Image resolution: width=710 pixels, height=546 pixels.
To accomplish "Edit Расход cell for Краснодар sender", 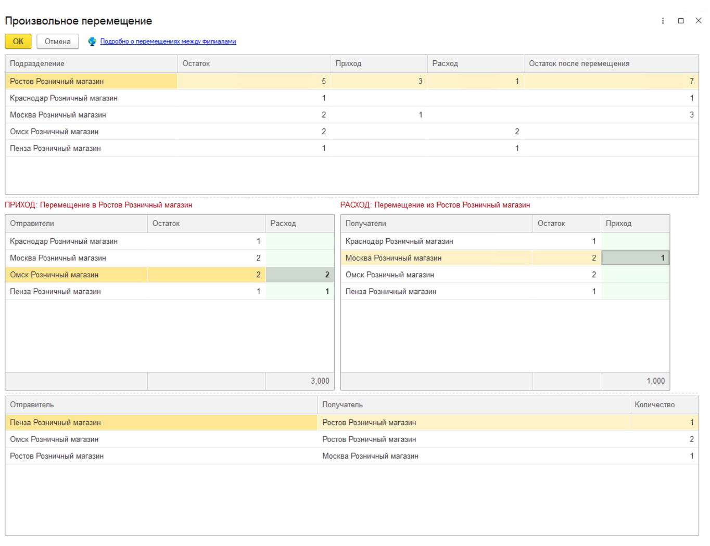I will pos(300,241).
